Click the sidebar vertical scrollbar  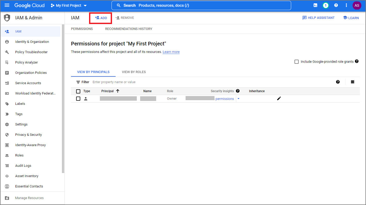63,99
